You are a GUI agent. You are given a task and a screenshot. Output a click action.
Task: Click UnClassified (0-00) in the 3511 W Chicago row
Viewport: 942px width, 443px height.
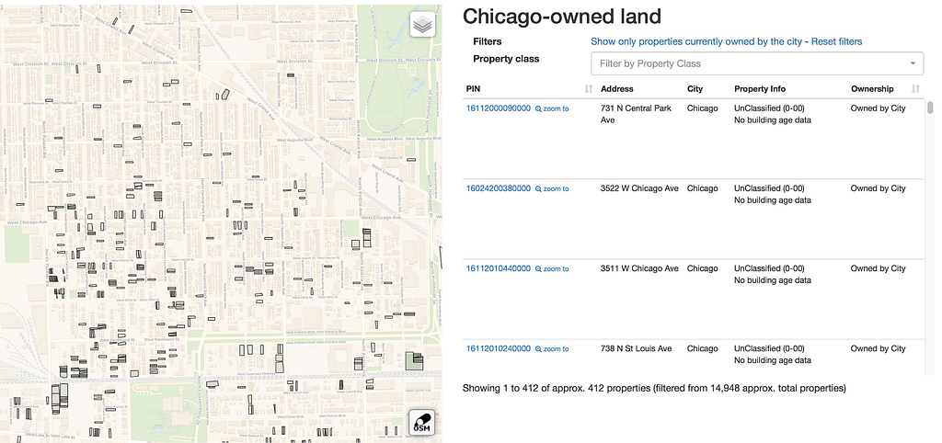tap(769, 269)
